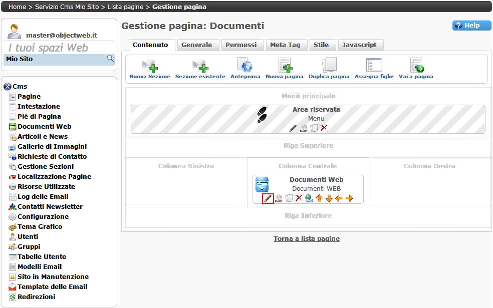The image size is (493, 308).
Task: Edit Documenti Web section with pencil icon
Action: coord(268,198)
